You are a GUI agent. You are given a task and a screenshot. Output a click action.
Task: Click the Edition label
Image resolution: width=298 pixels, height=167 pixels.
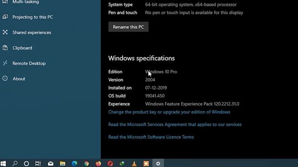(x=115, y=72)
